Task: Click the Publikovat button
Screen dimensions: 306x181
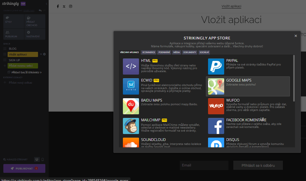Action: 24,168
